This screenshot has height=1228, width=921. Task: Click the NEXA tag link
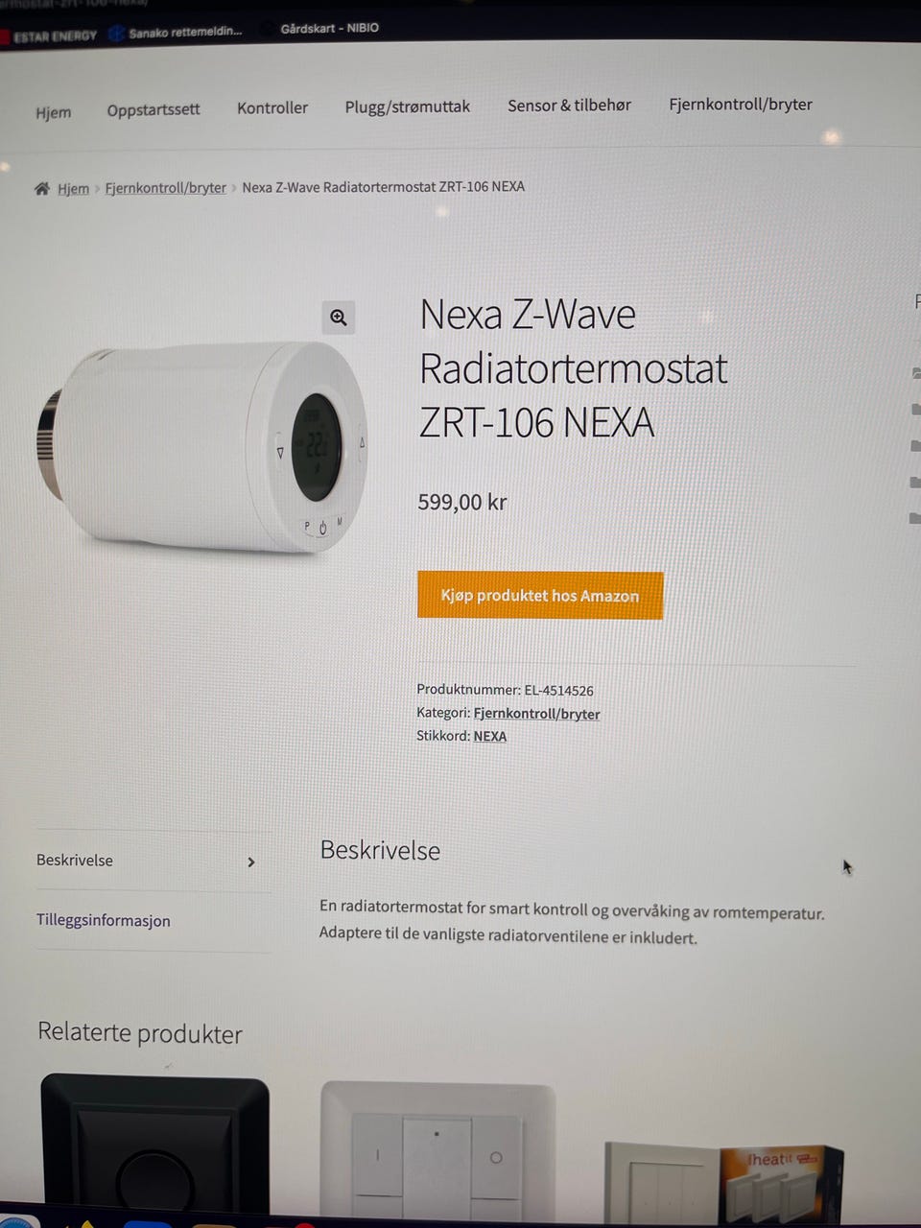pos(489,736)
